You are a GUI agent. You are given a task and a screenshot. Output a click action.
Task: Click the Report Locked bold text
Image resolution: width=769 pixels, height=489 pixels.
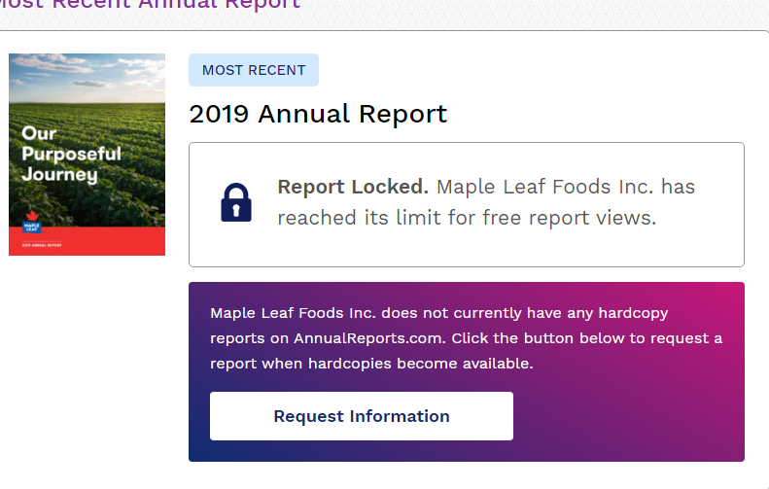[353, 187]
